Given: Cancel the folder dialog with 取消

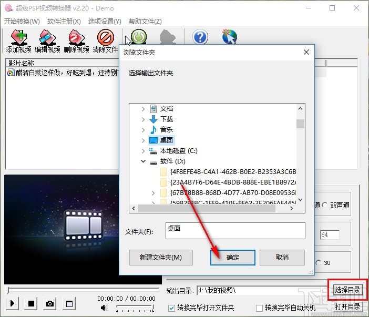Looking at the screenshot, I should coord(282,258).
